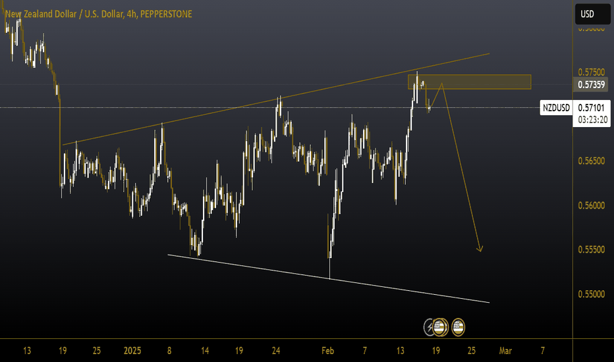Click the 24 date label on time axis
This screenshot has height=362, width=614.
pos(276,351)
